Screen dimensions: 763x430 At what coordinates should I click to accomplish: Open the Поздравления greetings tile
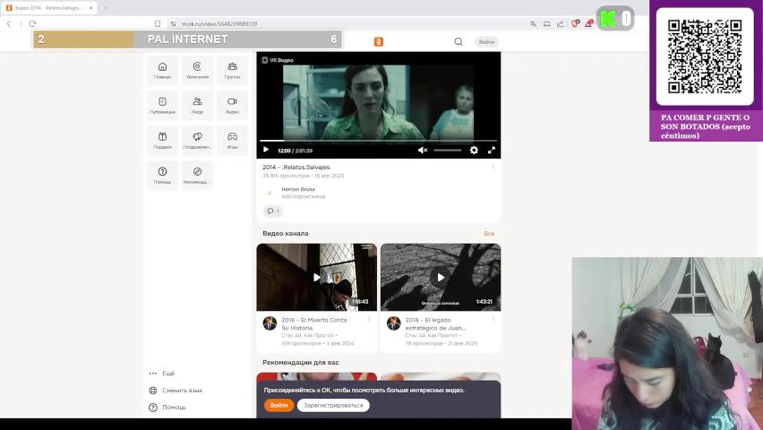coord(197,140)
